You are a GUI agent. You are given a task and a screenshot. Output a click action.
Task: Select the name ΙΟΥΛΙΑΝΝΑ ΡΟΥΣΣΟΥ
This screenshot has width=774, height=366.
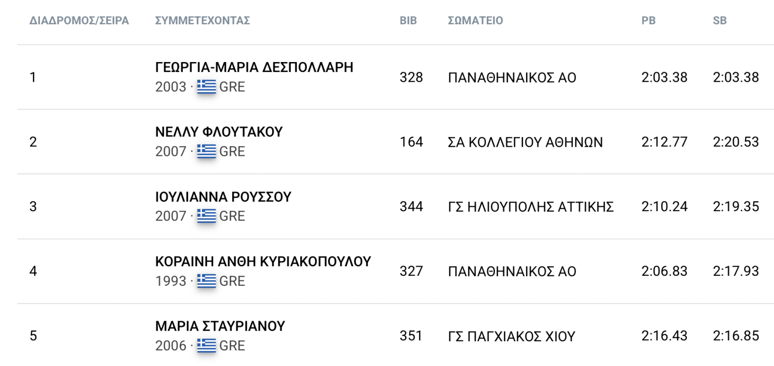click(223, 197)
